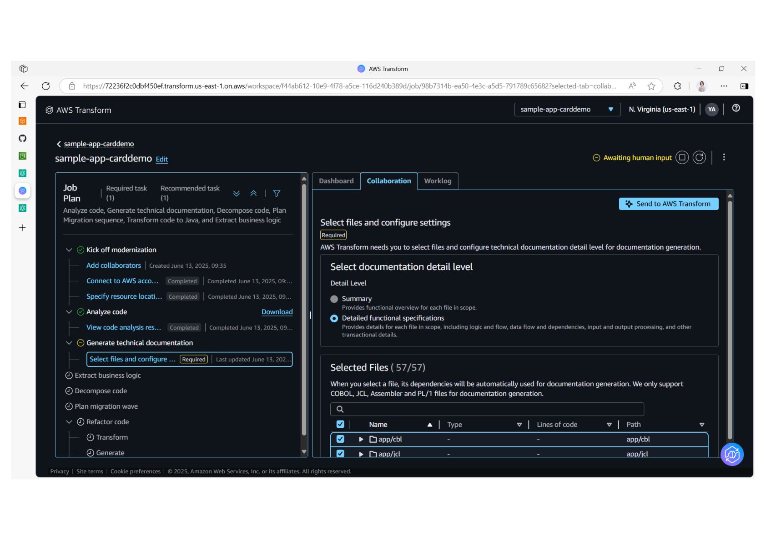
Task: Switch to the Worklog tab
Action: pos(438,181)
